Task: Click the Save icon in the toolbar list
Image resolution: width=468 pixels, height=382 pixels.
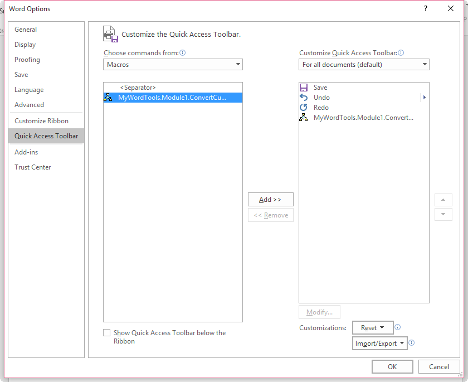Action: click(x=304, y=87)
